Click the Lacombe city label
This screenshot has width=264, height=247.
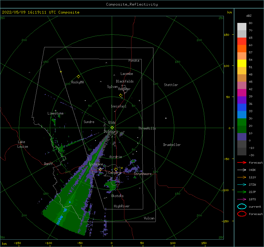tap(127, 74)
